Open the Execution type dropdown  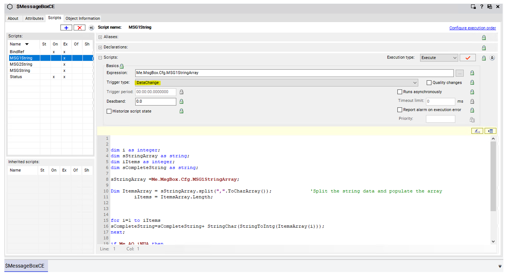(x=439, y=58)
